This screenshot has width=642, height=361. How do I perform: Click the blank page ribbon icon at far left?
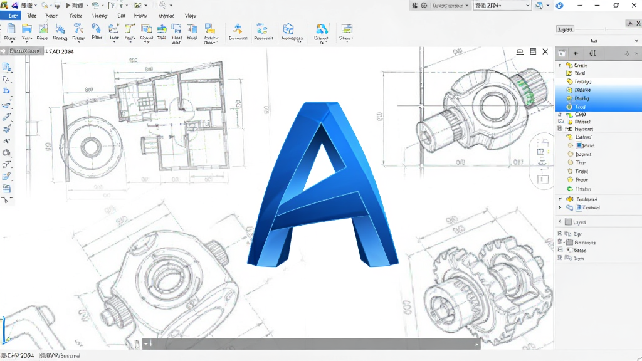coord(11,29)
